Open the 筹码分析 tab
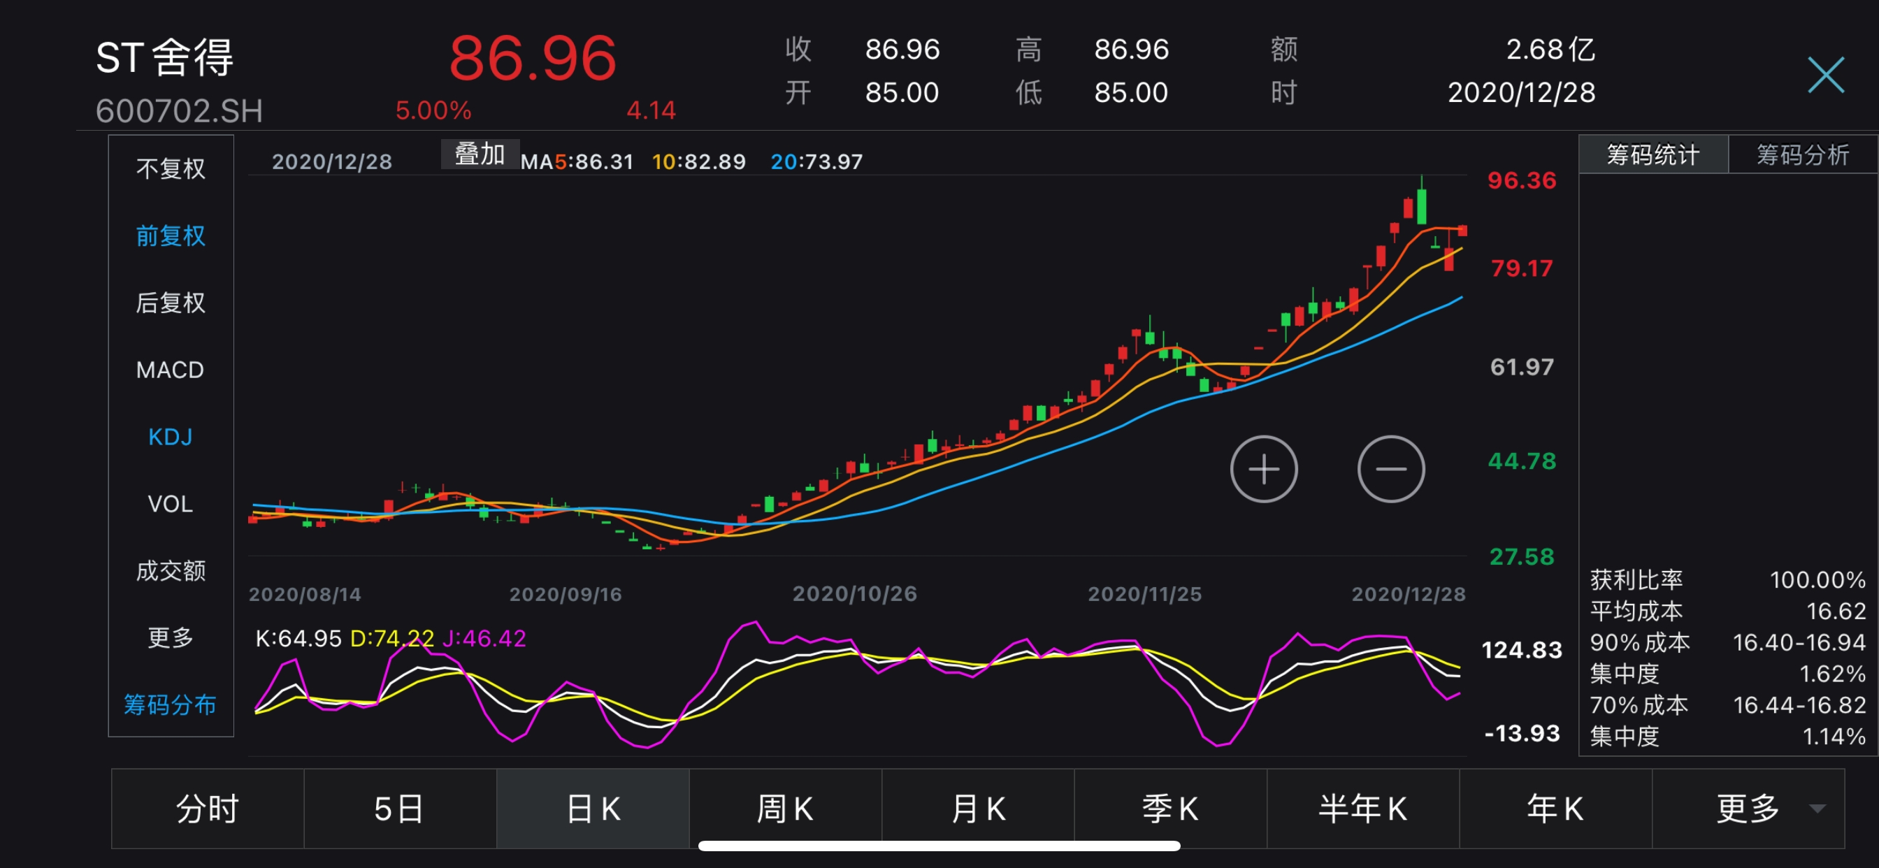The image size is (1879, 868). pos(1802,154)
